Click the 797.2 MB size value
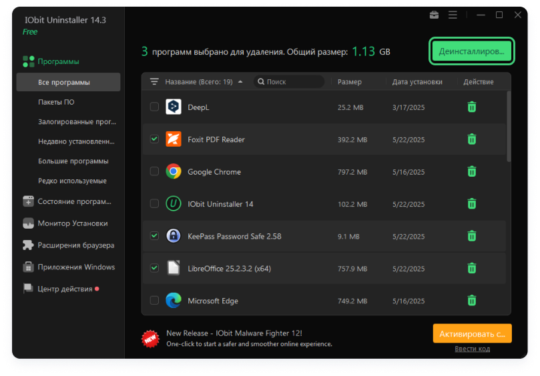Viewport: 540px width, 376px height. [352, 171]
